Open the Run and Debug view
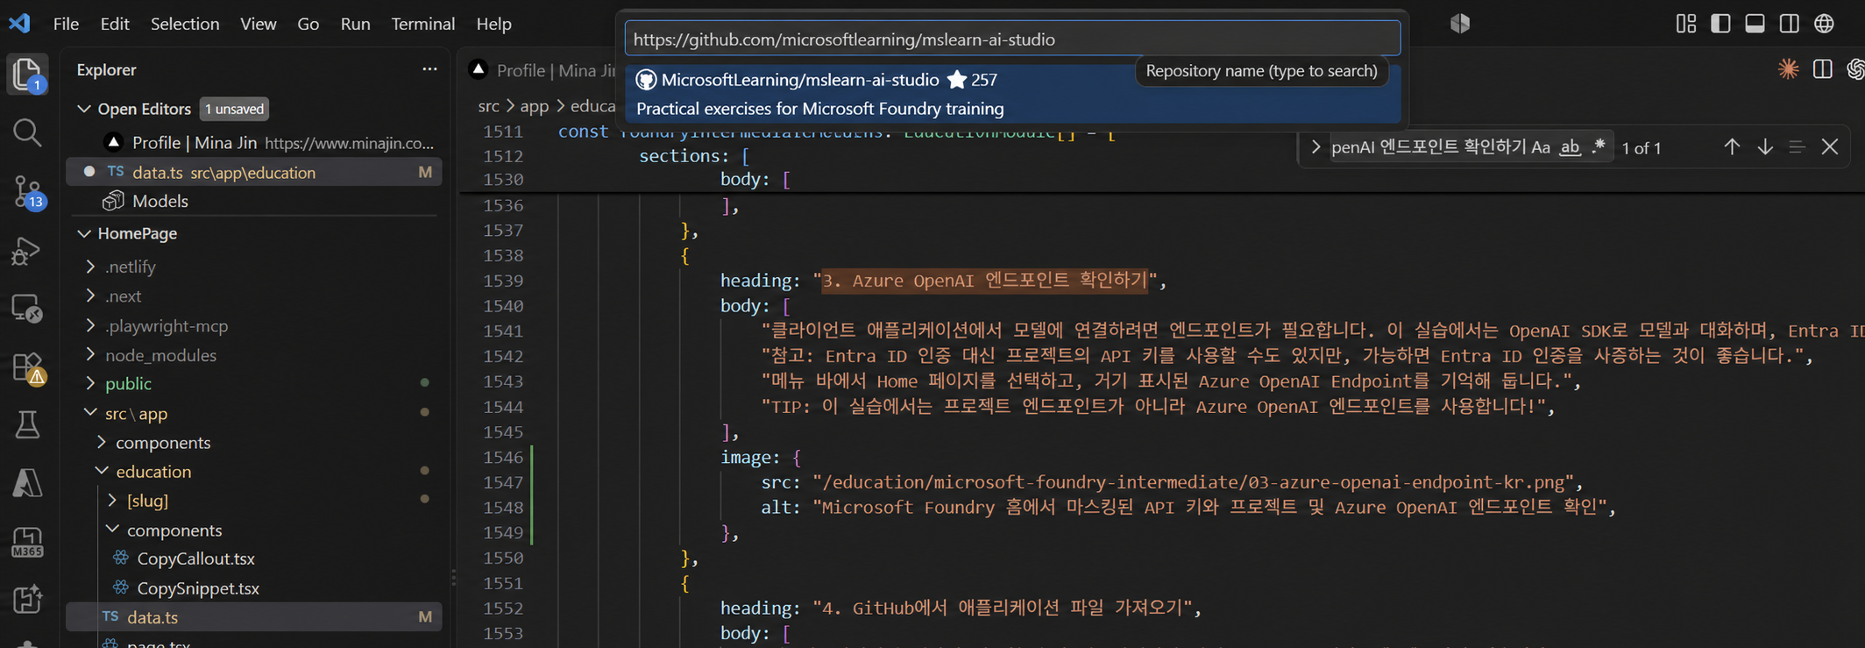This screenshot has height=648, width=1865. [x=27, y=252]
